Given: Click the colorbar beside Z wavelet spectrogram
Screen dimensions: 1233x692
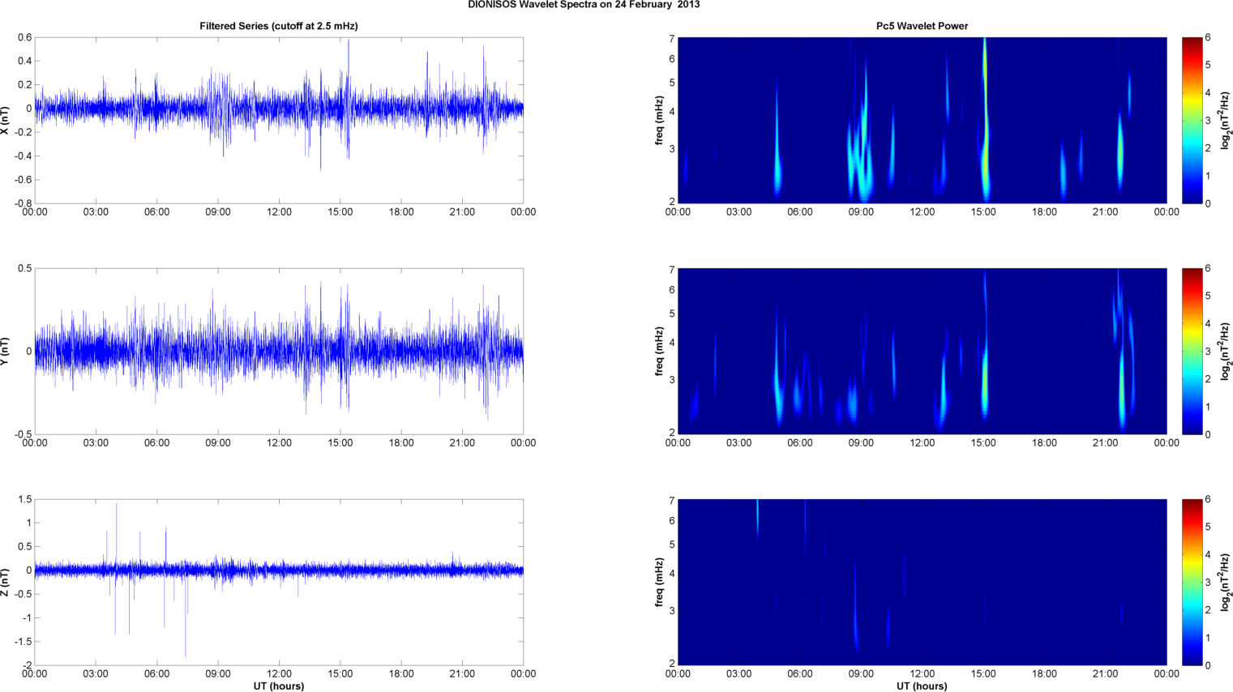Looking at the screenshot, I should 1192,582.
